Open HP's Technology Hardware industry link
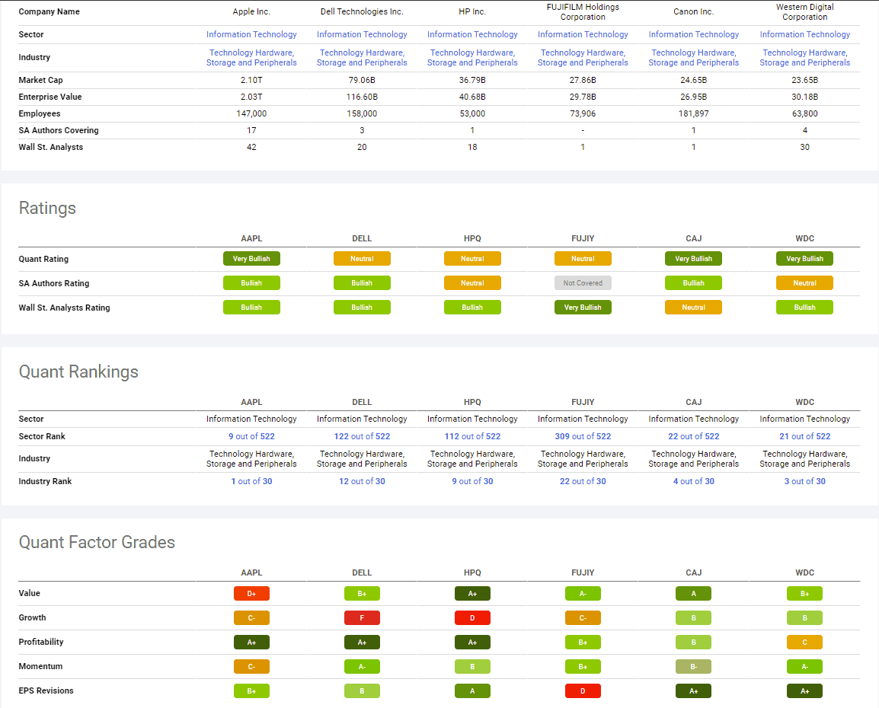The height and width of the screenshot is (708, 879). [x=472, y=57]
